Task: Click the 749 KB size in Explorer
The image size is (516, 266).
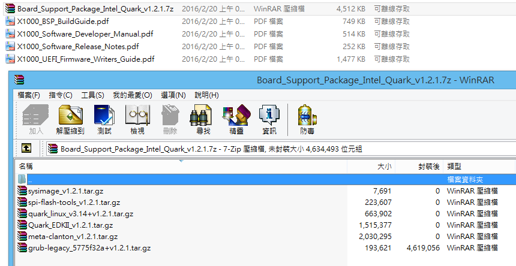Action: pos(354,22)
